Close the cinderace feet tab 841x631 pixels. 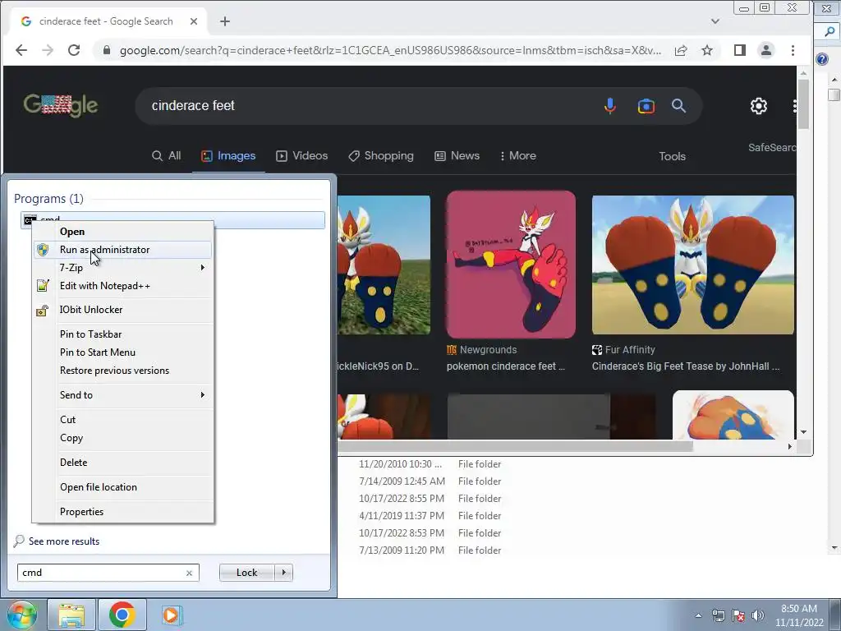click(x=194, y=21)
